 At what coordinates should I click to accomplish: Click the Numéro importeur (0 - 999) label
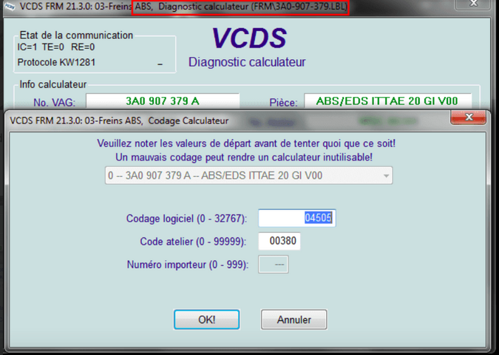click(x=188, y=265)
